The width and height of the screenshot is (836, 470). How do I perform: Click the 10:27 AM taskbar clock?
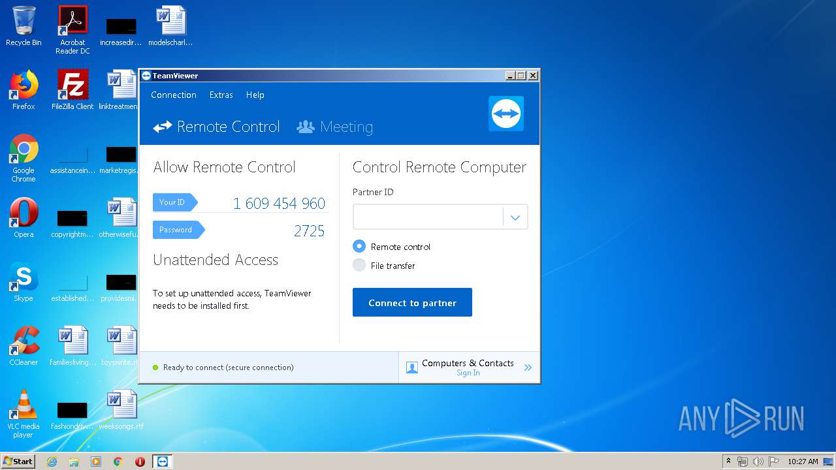803,462
